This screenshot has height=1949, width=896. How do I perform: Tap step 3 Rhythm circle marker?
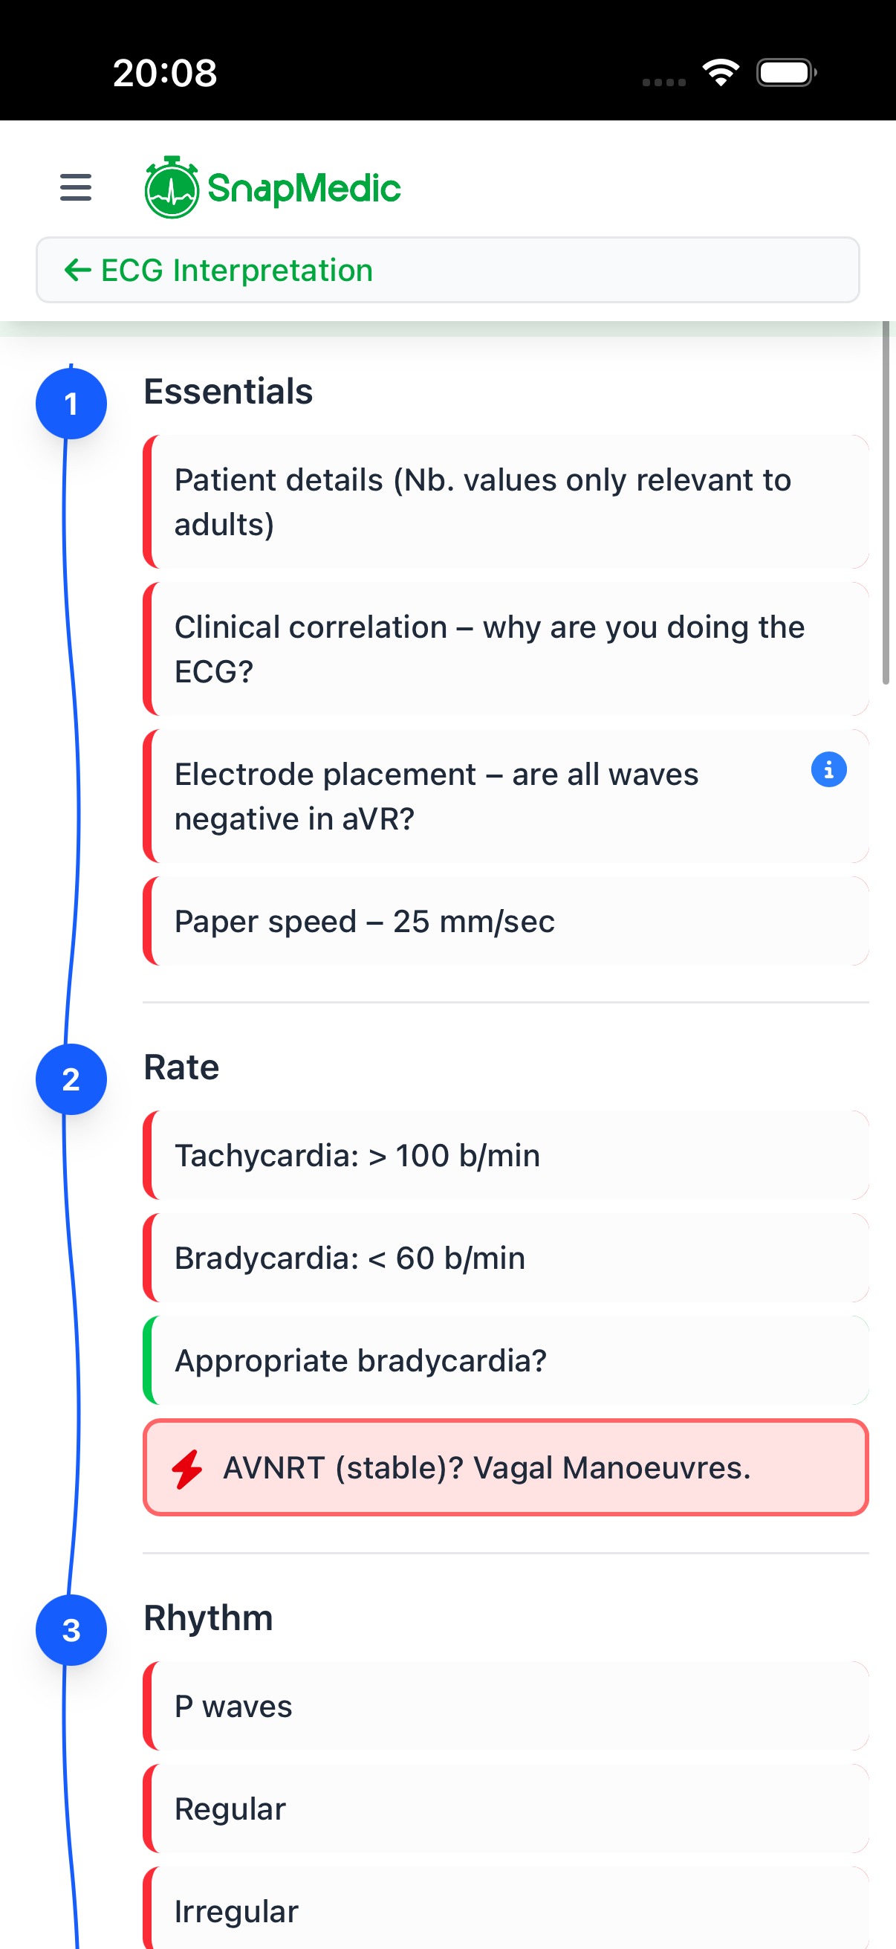[71, 1629]
